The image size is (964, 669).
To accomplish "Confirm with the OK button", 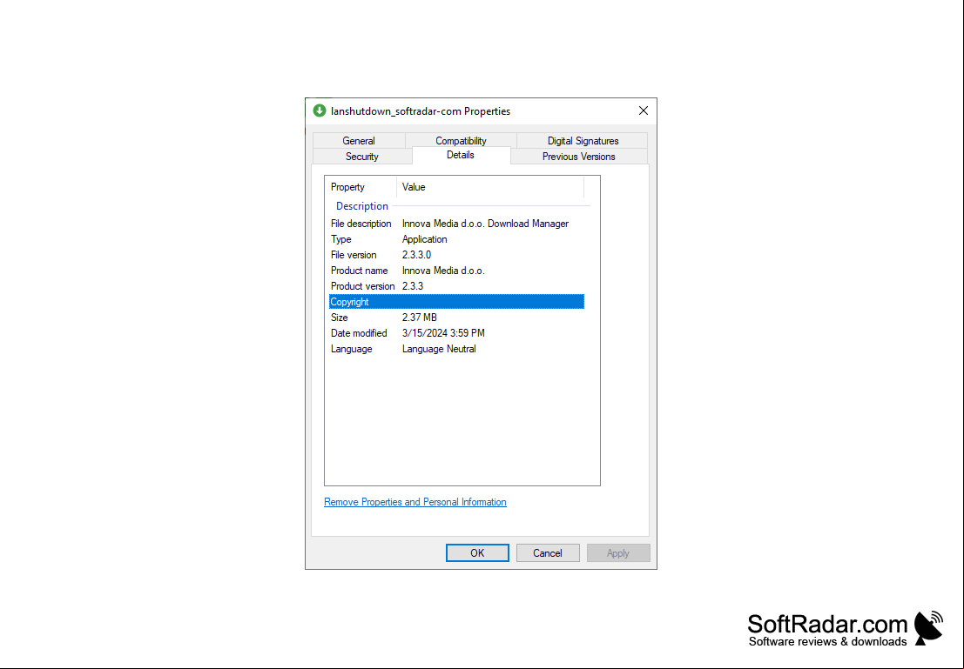I will [477, 553].
